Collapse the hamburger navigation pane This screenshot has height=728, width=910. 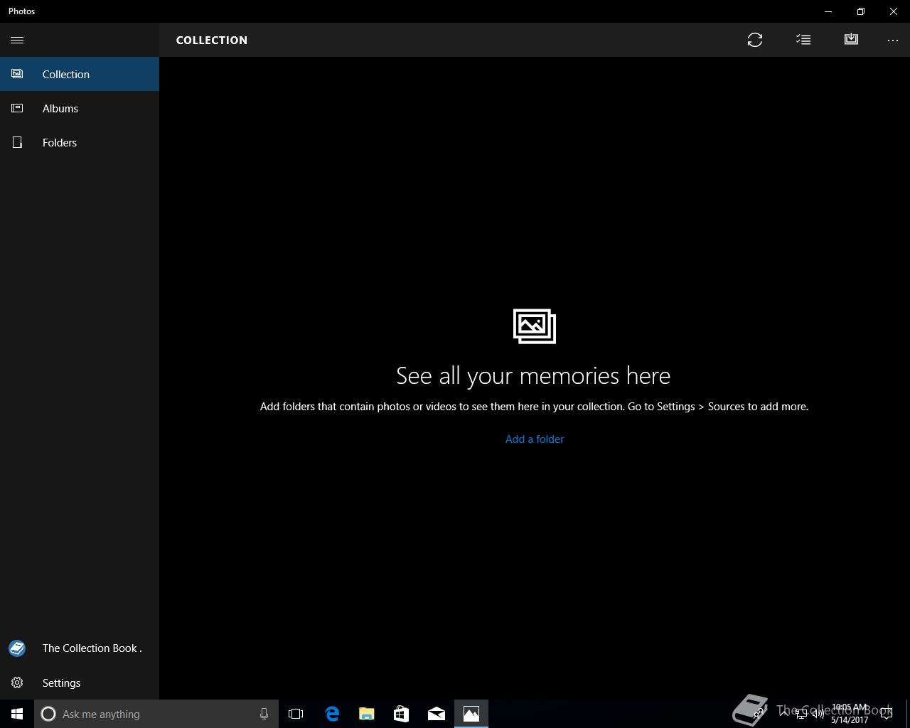(x=17, y=40)
